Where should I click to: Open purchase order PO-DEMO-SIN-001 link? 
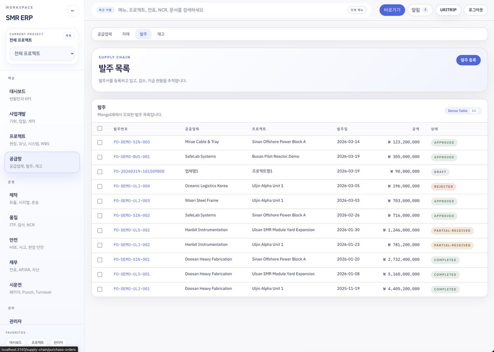coord(132,259)
